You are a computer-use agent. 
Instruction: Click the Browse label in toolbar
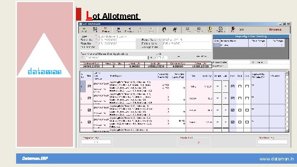click(x=275, y=30)
